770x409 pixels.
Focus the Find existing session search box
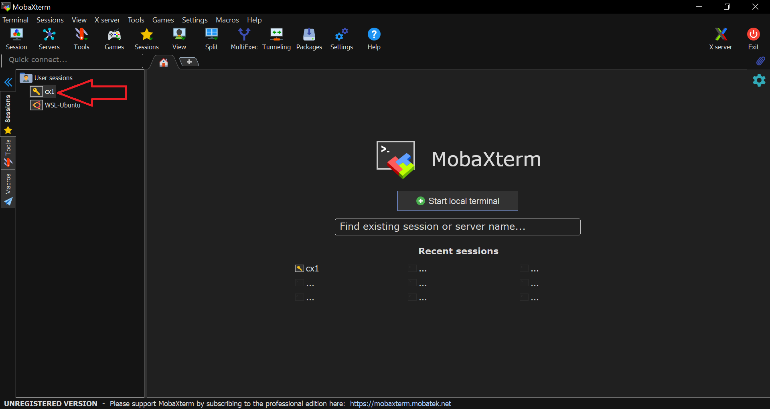point(458,227)
